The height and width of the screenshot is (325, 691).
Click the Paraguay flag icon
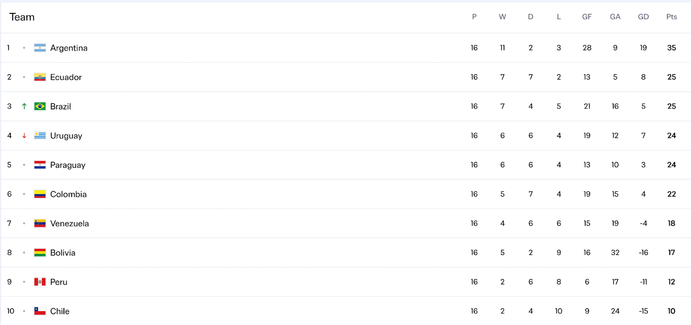pyautogui.click(x=40, y=165)
